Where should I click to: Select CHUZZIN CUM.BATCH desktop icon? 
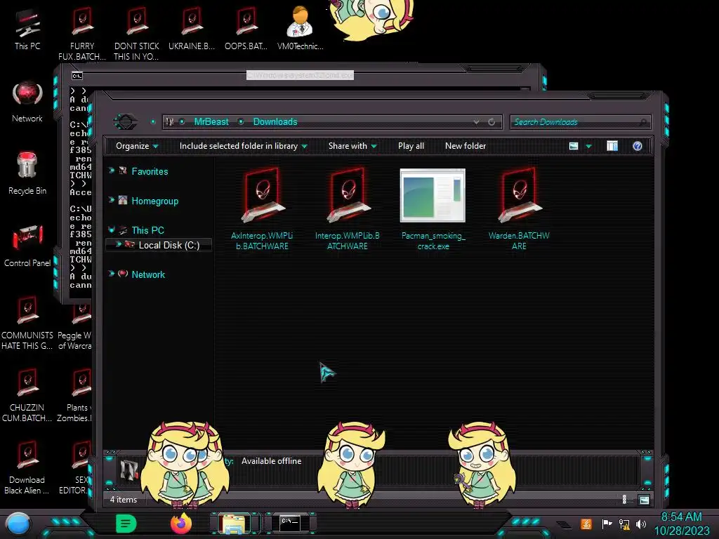click(x=27, y=396)
